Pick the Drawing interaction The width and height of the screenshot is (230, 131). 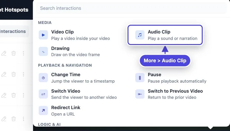[69, 51]
